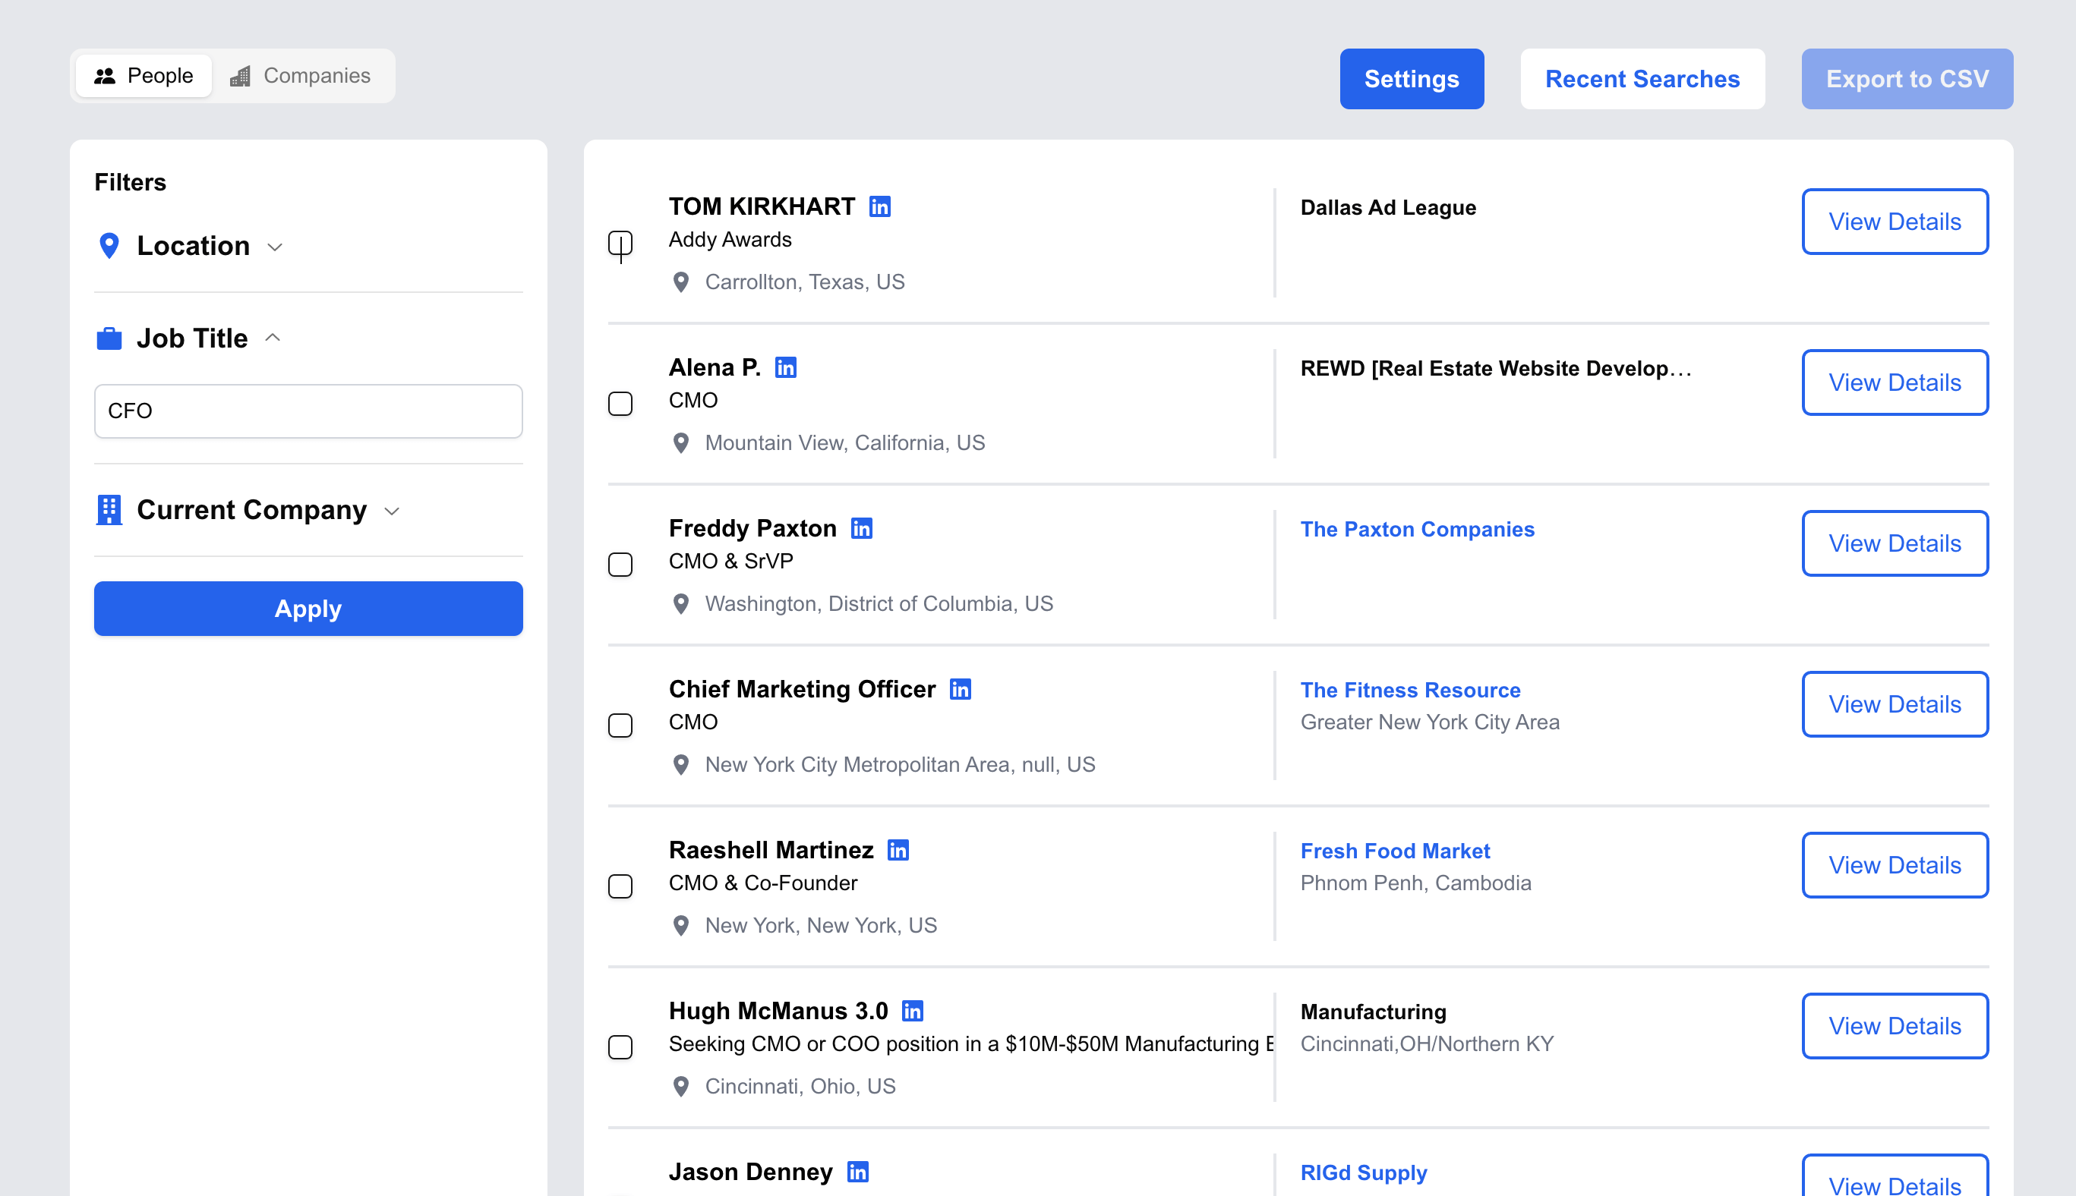Click location pin next to Carrollton, Texas

pyautogui.click(x=680, y=282)
